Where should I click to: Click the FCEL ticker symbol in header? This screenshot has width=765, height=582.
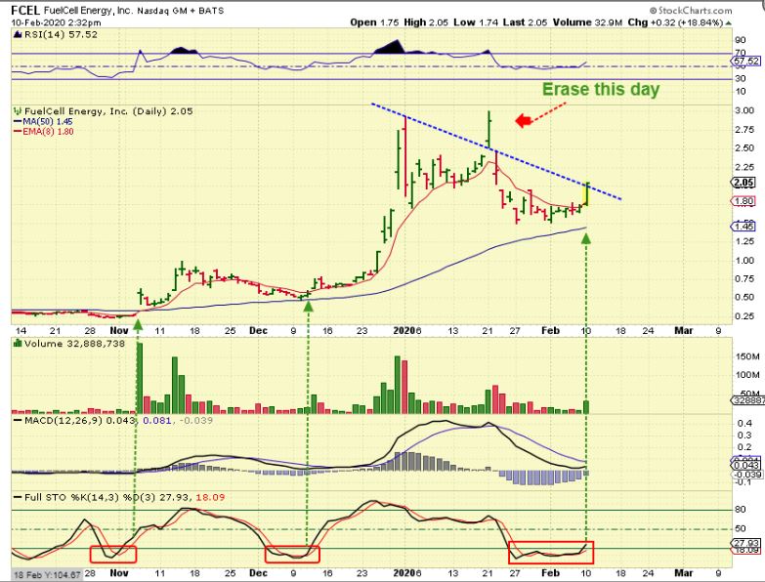coord(25,10)
